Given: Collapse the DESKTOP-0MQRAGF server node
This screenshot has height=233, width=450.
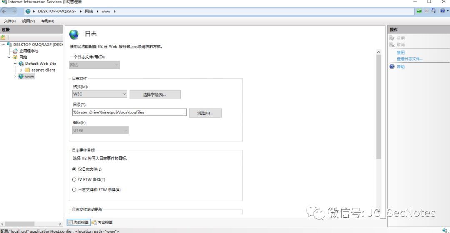Looking at the screenshot, I should (x=3, y=45).
